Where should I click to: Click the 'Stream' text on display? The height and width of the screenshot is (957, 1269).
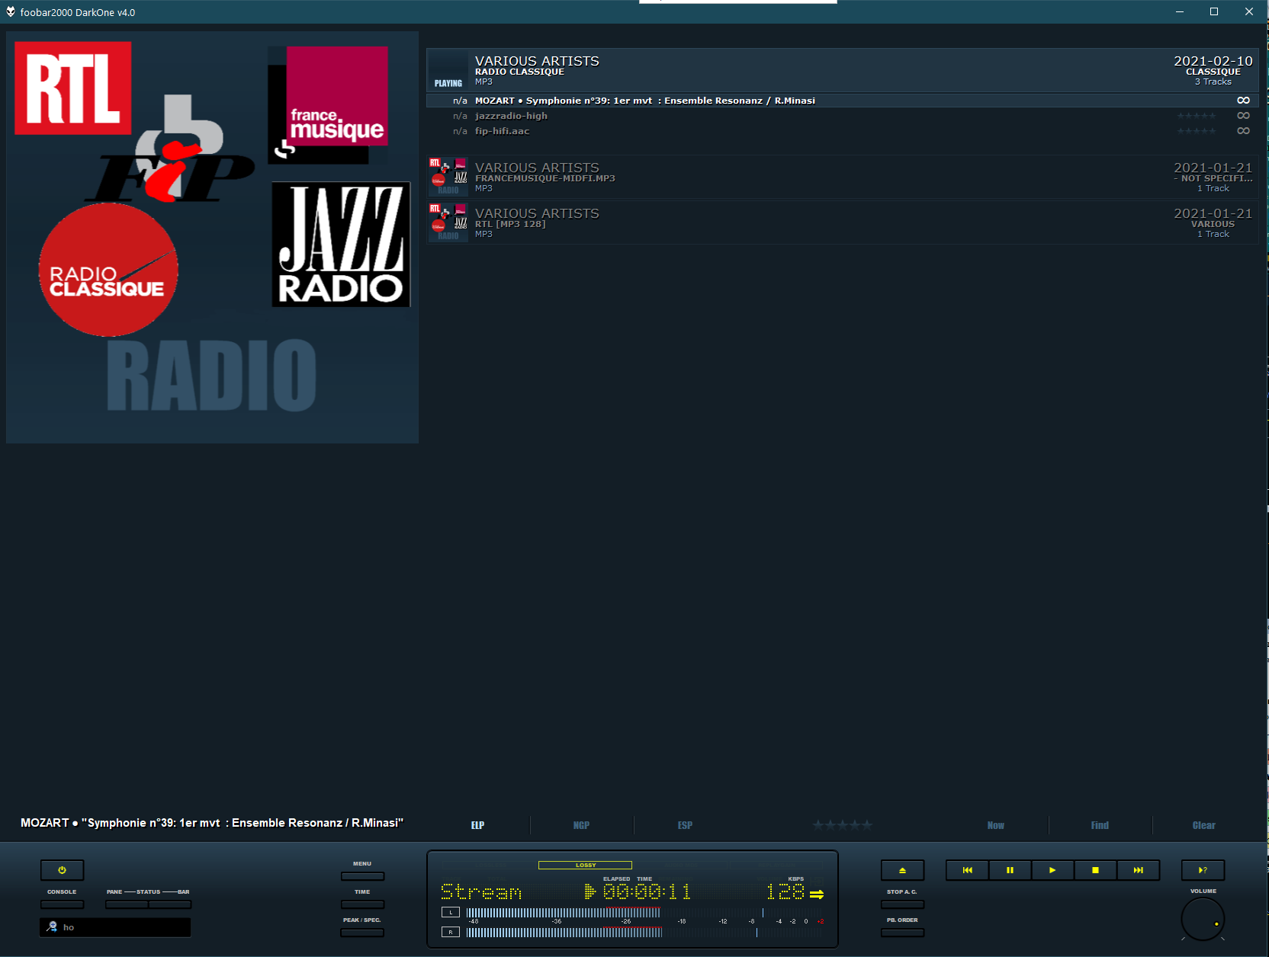pos(481,891)
